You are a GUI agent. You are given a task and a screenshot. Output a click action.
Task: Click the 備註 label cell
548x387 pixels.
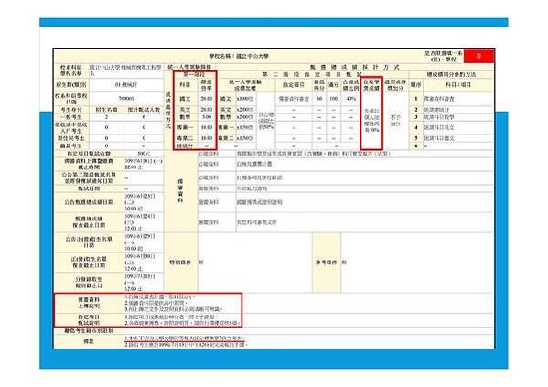coord(89,341)
